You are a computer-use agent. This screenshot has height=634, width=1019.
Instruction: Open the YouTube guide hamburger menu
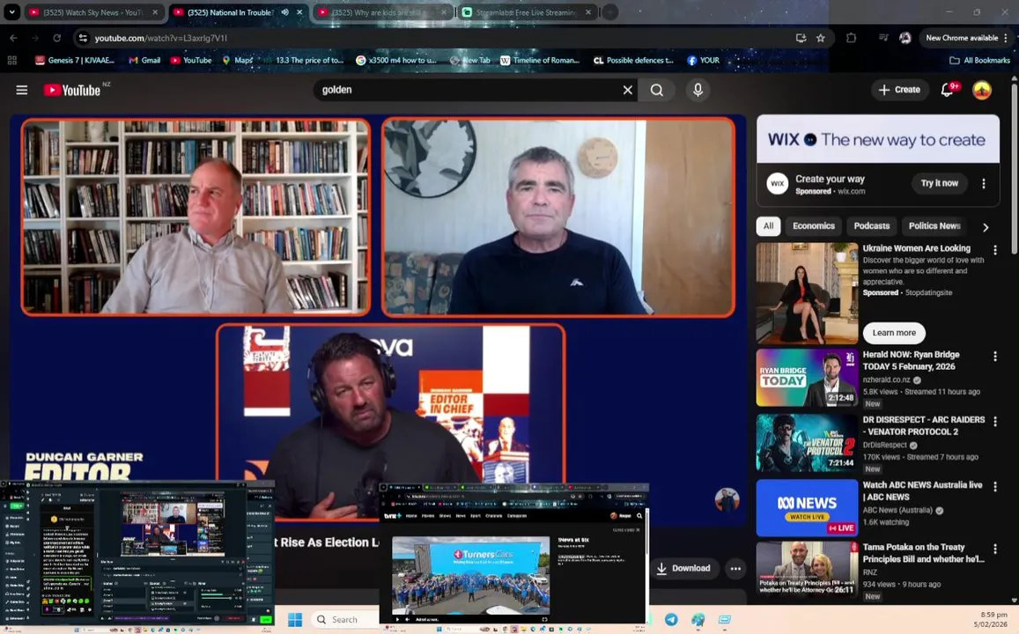click(21, 91)
